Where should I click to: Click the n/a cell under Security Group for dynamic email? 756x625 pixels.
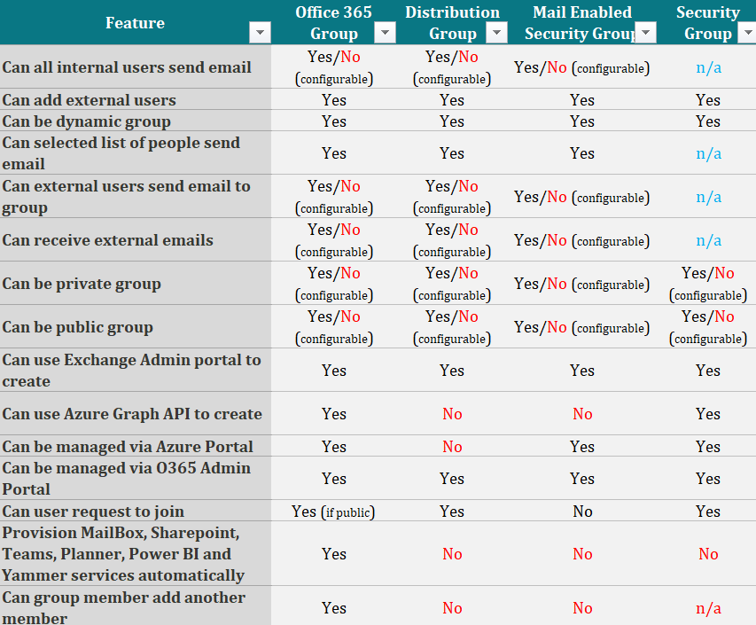[x=708, y=66]
